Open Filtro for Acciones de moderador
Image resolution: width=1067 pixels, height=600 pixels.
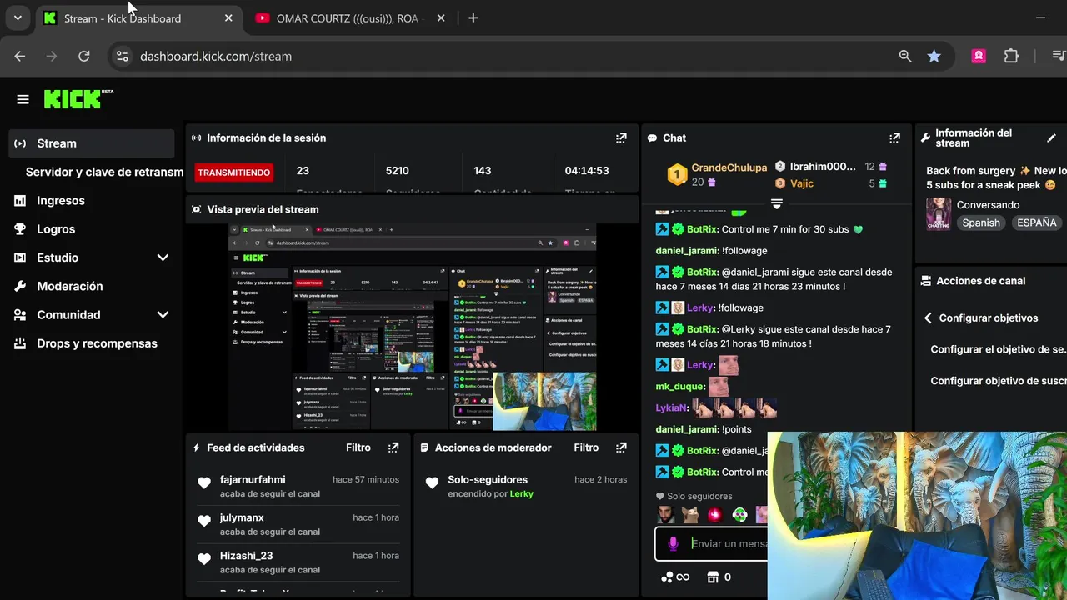(586, 447)
